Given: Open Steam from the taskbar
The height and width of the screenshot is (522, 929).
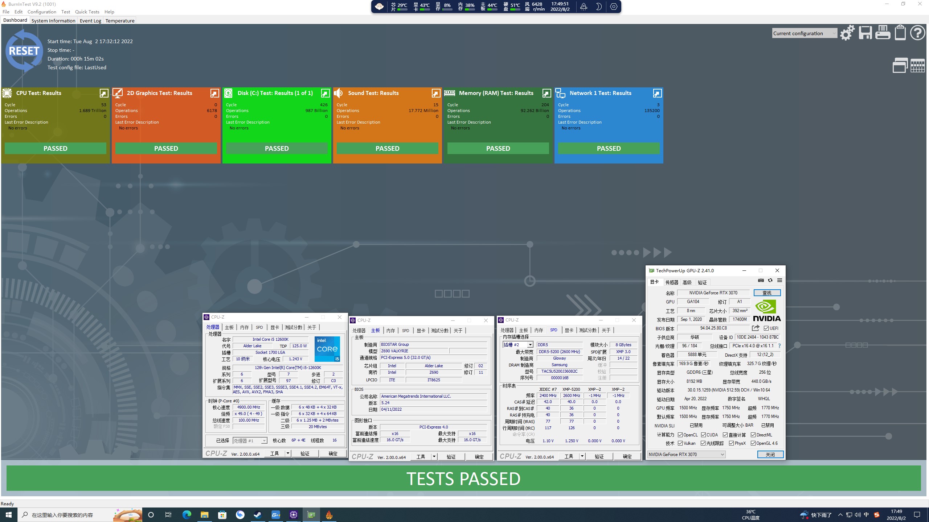Looking at the screenshot, I should coord(258,515).
